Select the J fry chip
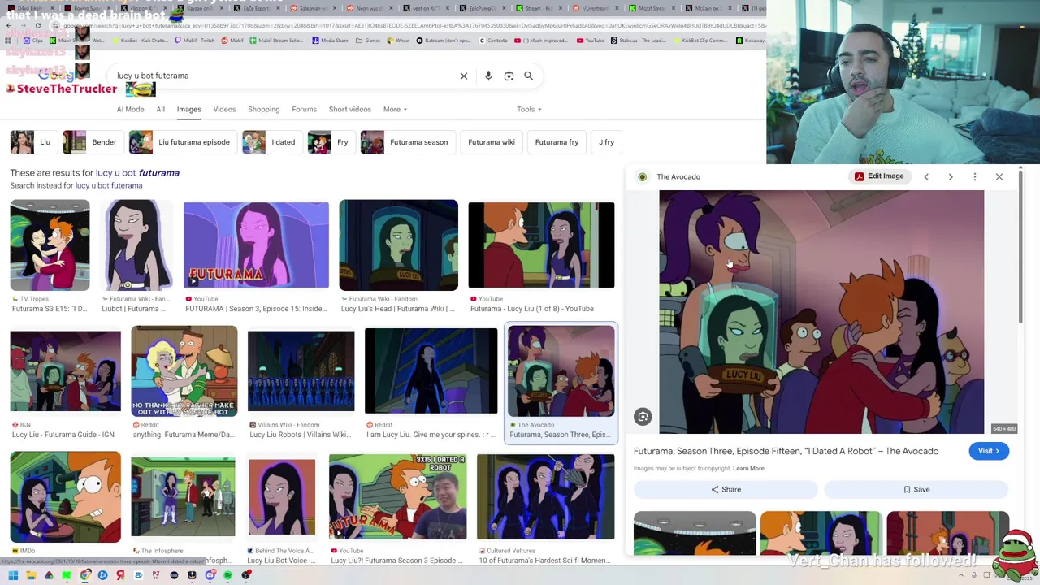The image size is (1040, 585). tap(606, 142)
